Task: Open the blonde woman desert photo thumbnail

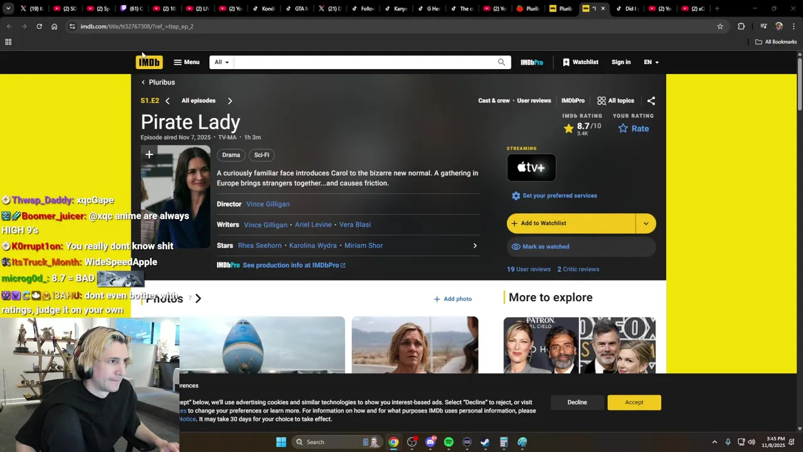Action: click(x=415, y=345)
